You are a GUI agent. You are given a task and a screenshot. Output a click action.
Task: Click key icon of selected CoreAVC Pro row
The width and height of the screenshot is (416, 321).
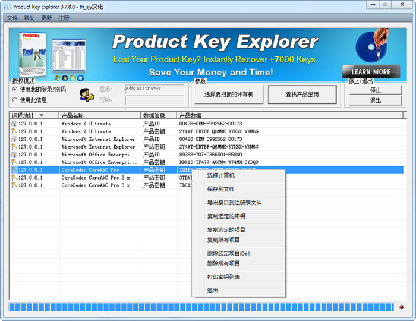click(14, 170)
